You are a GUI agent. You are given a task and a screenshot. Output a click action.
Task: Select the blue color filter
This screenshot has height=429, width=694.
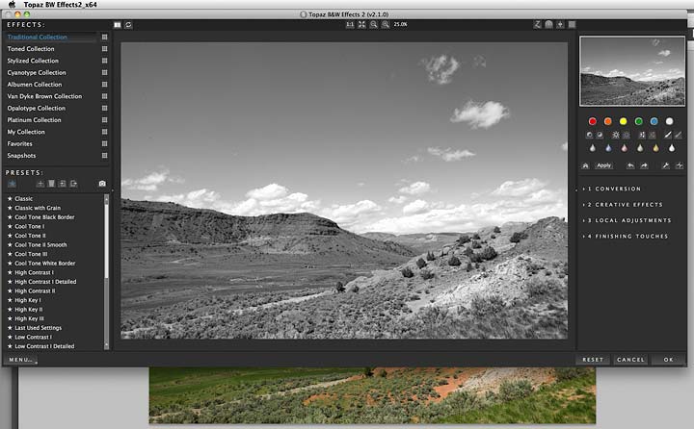[654, 121]
